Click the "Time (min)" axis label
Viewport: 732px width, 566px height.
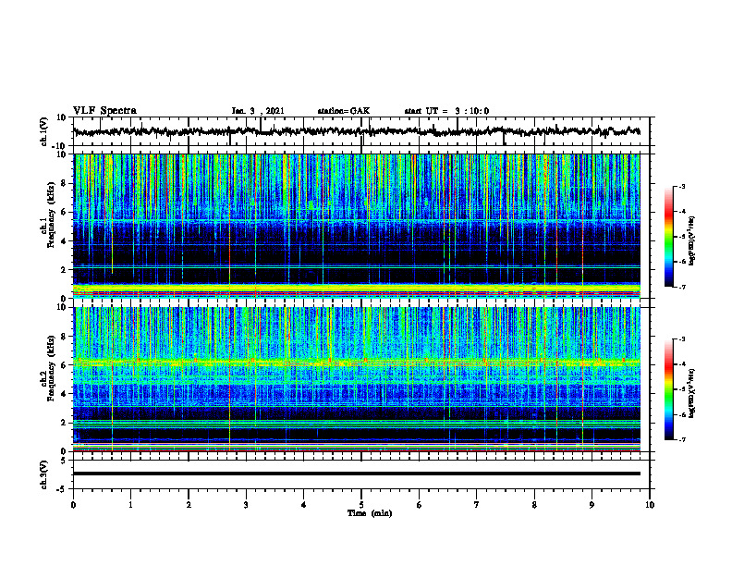pyautogui.click(x=370, y=513)
